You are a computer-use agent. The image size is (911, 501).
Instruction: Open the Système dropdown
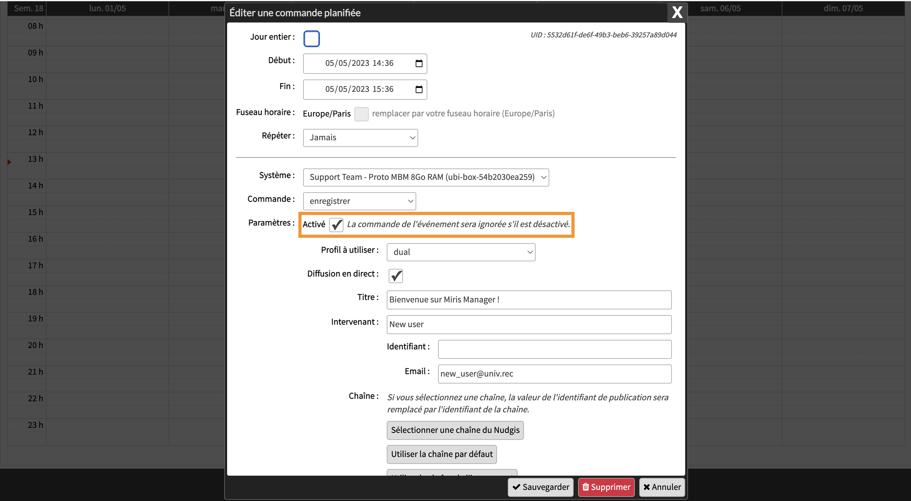426,177
